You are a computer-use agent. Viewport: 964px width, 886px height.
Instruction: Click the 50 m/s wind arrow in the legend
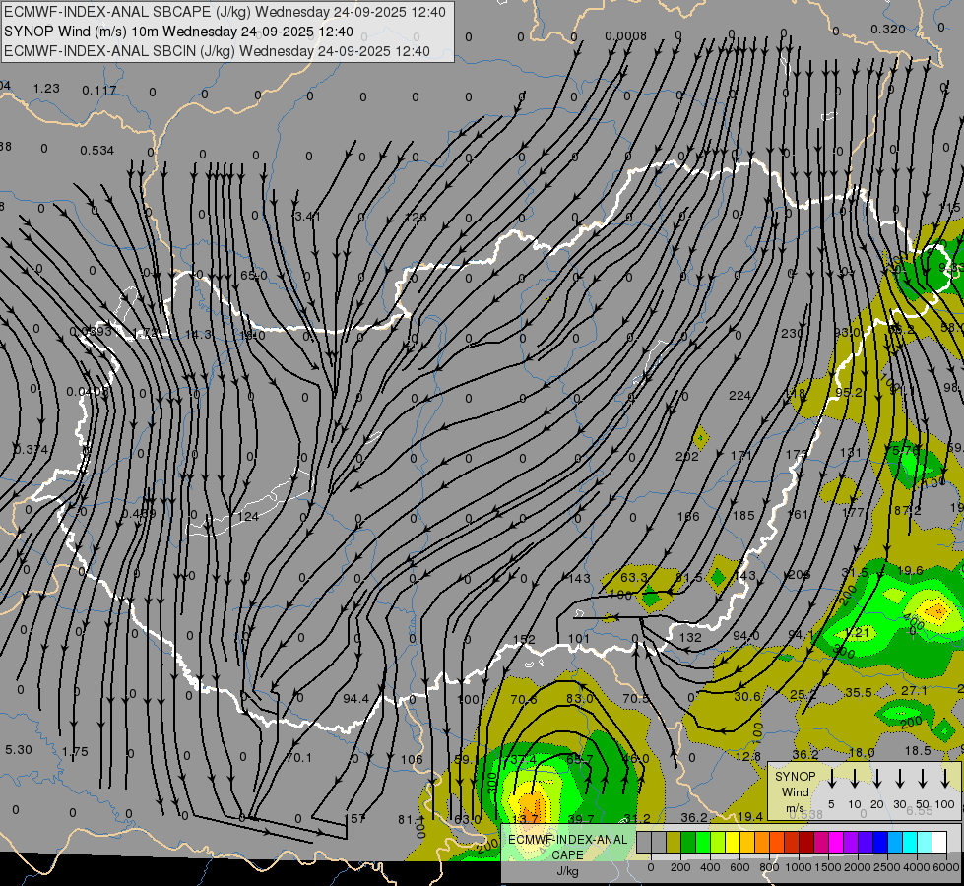point(923,780)
